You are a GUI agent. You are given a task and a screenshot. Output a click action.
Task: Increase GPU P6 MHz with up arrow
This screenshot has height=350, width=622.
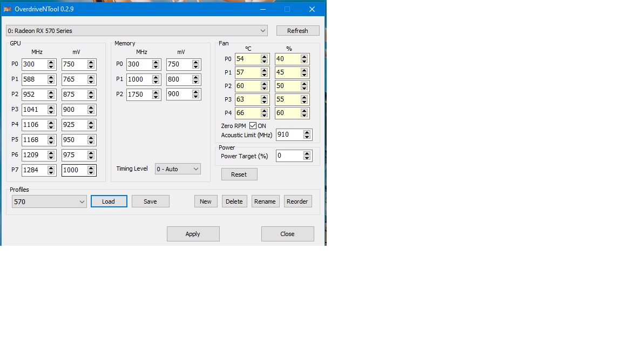click(51, 152)
